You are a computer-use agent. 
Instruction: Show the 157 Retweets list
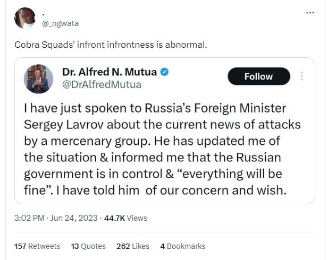click(37, 246)
